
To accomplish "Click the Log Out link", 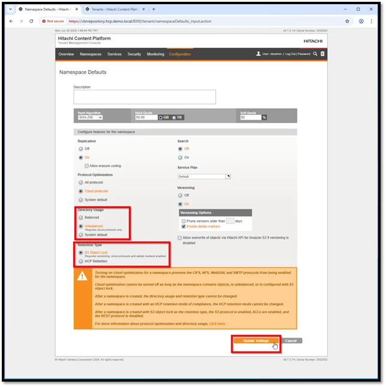I will tap(290, 54).
